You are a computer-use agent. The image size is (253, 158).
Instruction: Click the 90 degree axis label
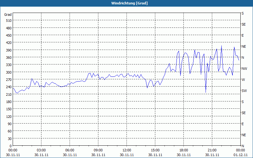coord(10,124)
